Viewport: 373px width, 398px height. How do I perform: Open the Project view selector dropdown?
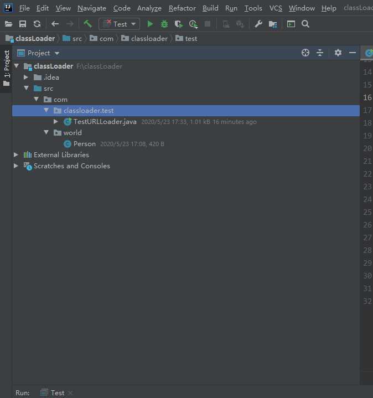click(x=38, y=53)
